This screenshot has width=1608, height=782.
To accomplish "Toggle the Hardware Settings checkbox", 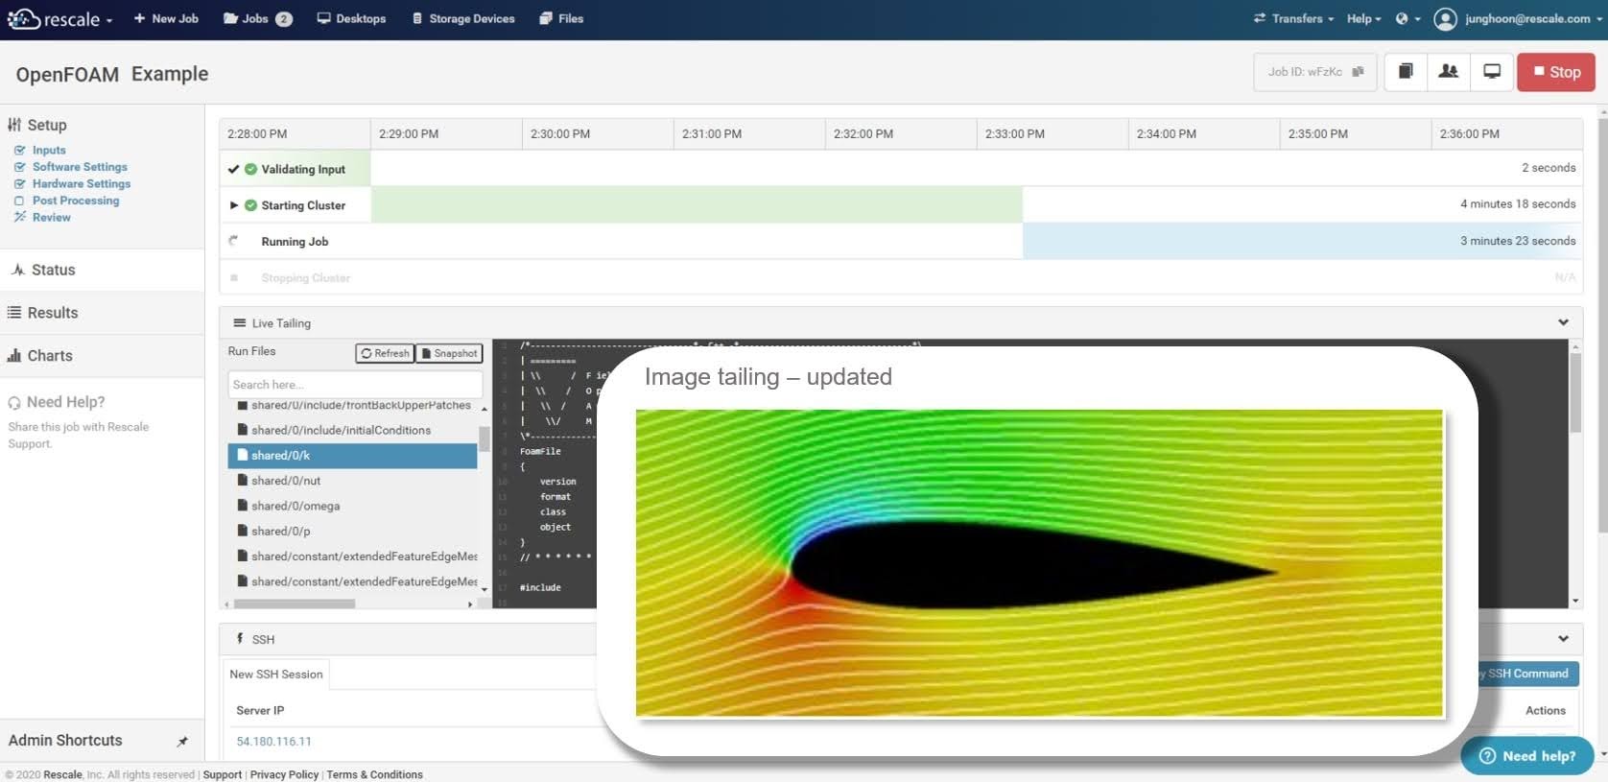I will (x=19, y=184).
